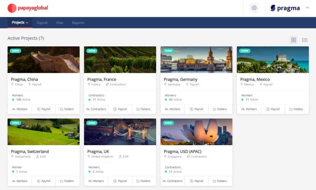Click Workers icon on Pragma, Mexico card

click(x=243, y=109)
